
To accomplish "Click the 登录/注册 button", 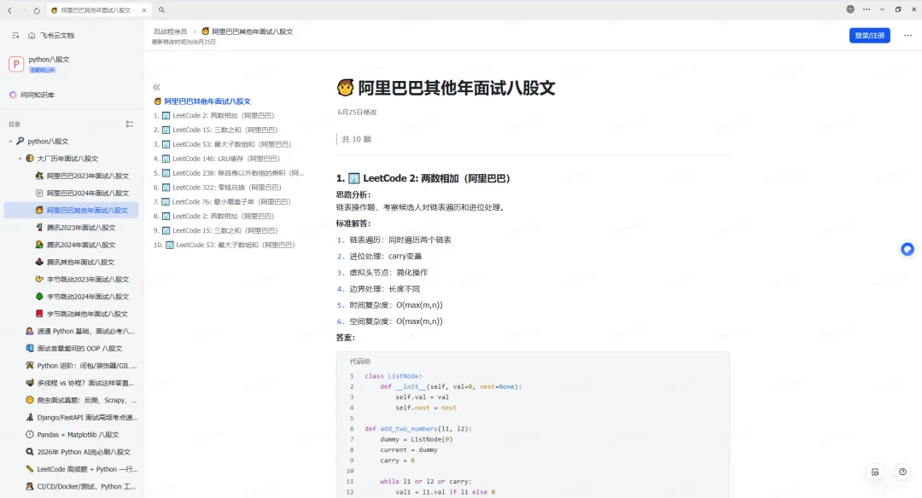I will pyautogui.click(x=869, y=35).
